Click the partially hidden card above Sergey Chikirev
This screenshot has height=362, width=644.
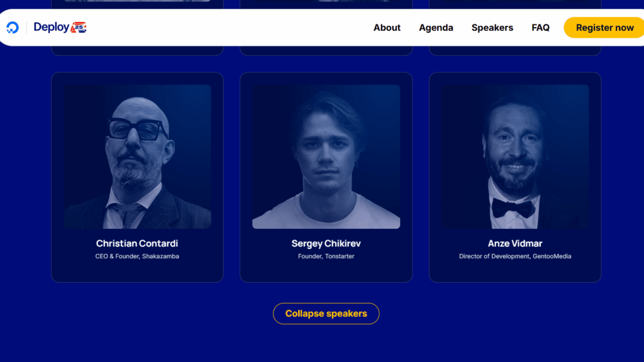(x=326, y=50)
